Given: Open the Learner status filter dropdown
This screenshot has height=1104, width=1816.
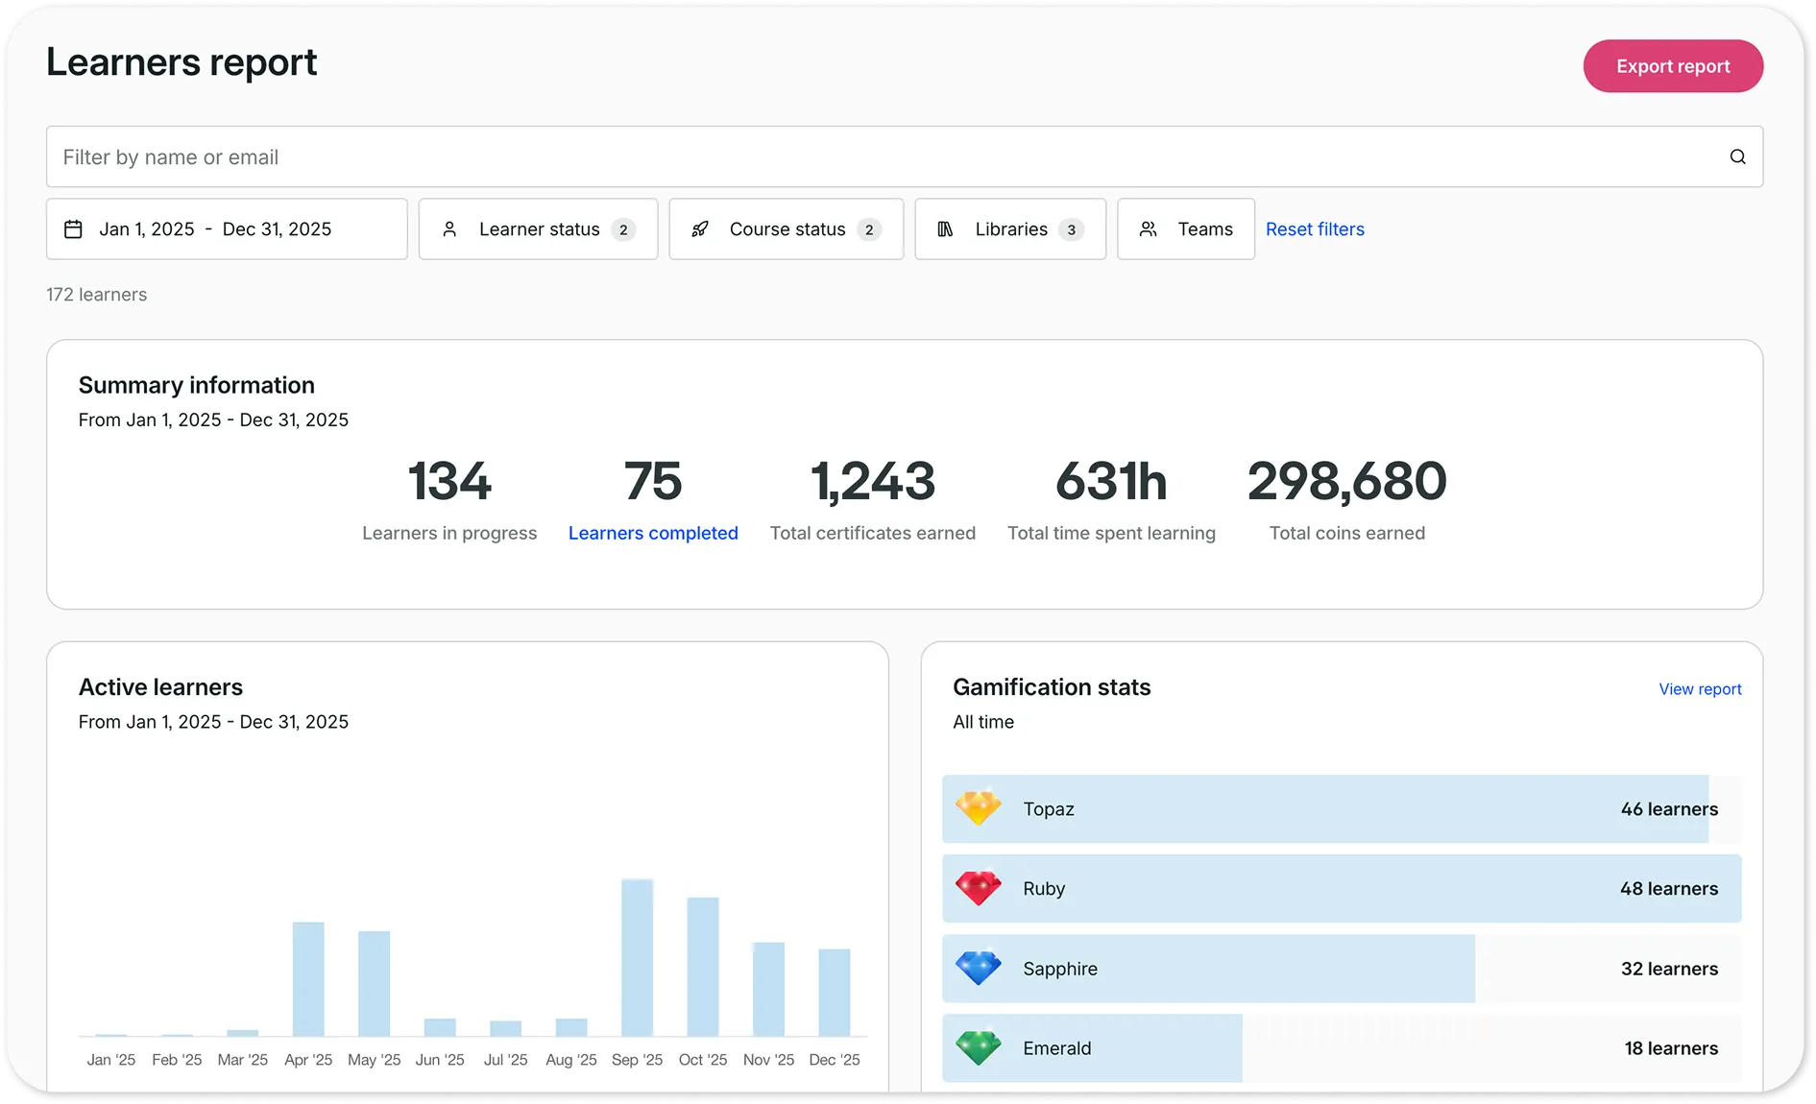Looking at the screenshot, I should pos(538,229).
